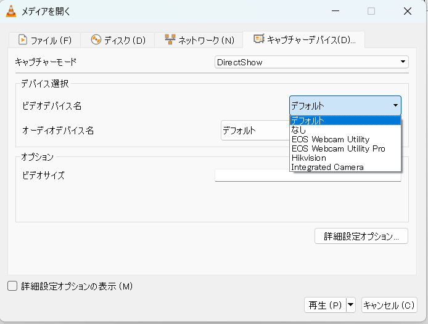The height and width of the screenshot is (324, 428).
Task: Choose EOS Webcam Utility Pro device
Action: click(x=338, y=148)
